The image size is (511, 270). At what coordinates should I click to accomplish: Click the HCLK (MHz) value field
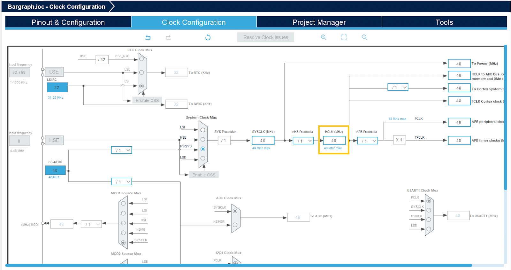point(334,141)
